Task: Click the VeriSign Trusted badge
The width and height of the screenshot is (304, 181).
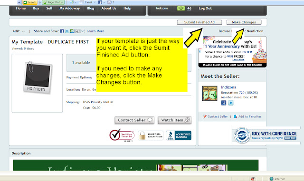Action: (x=122, y=135)
